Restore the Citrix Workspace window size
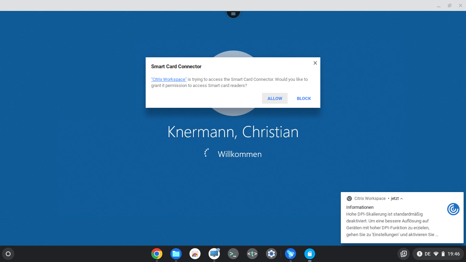The height and width of the screenshot is (262, 466). tap(450, 5)
